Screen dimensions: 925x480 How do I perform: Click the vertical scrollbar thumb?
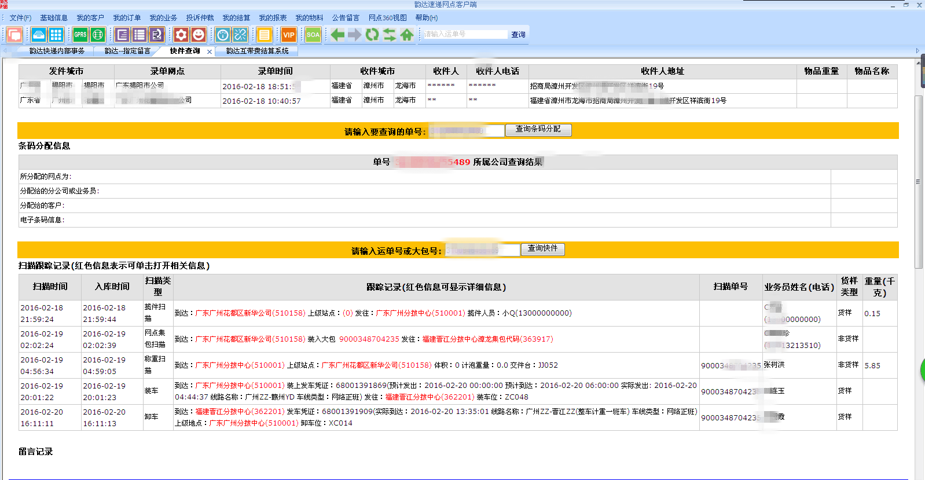pos(919,182)
